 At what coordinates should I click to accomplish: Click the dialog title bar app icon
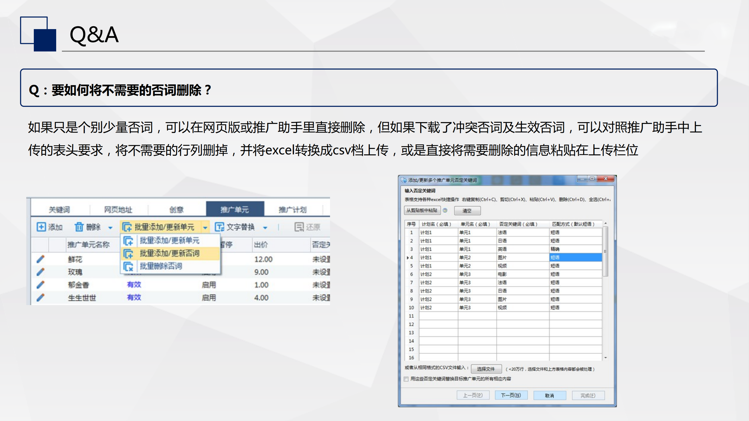[404, 180]
